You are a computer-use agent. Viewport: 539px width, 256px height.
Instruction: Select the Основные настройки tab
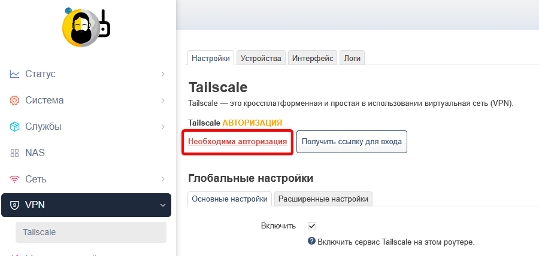(229, 199)
